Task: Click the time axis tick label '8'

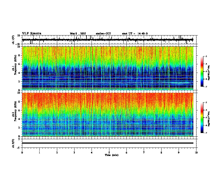Action: pyautogui.click(x=161, y=153)
